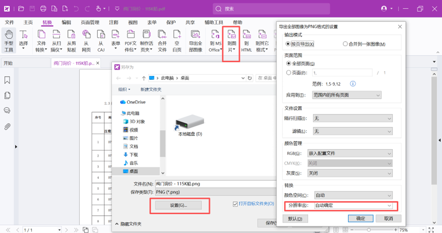This screenshot has height=233, width=442.
Task: Choose the 页面(P) page range radio option
Action: pyautogui.click(x=289, y=73)
